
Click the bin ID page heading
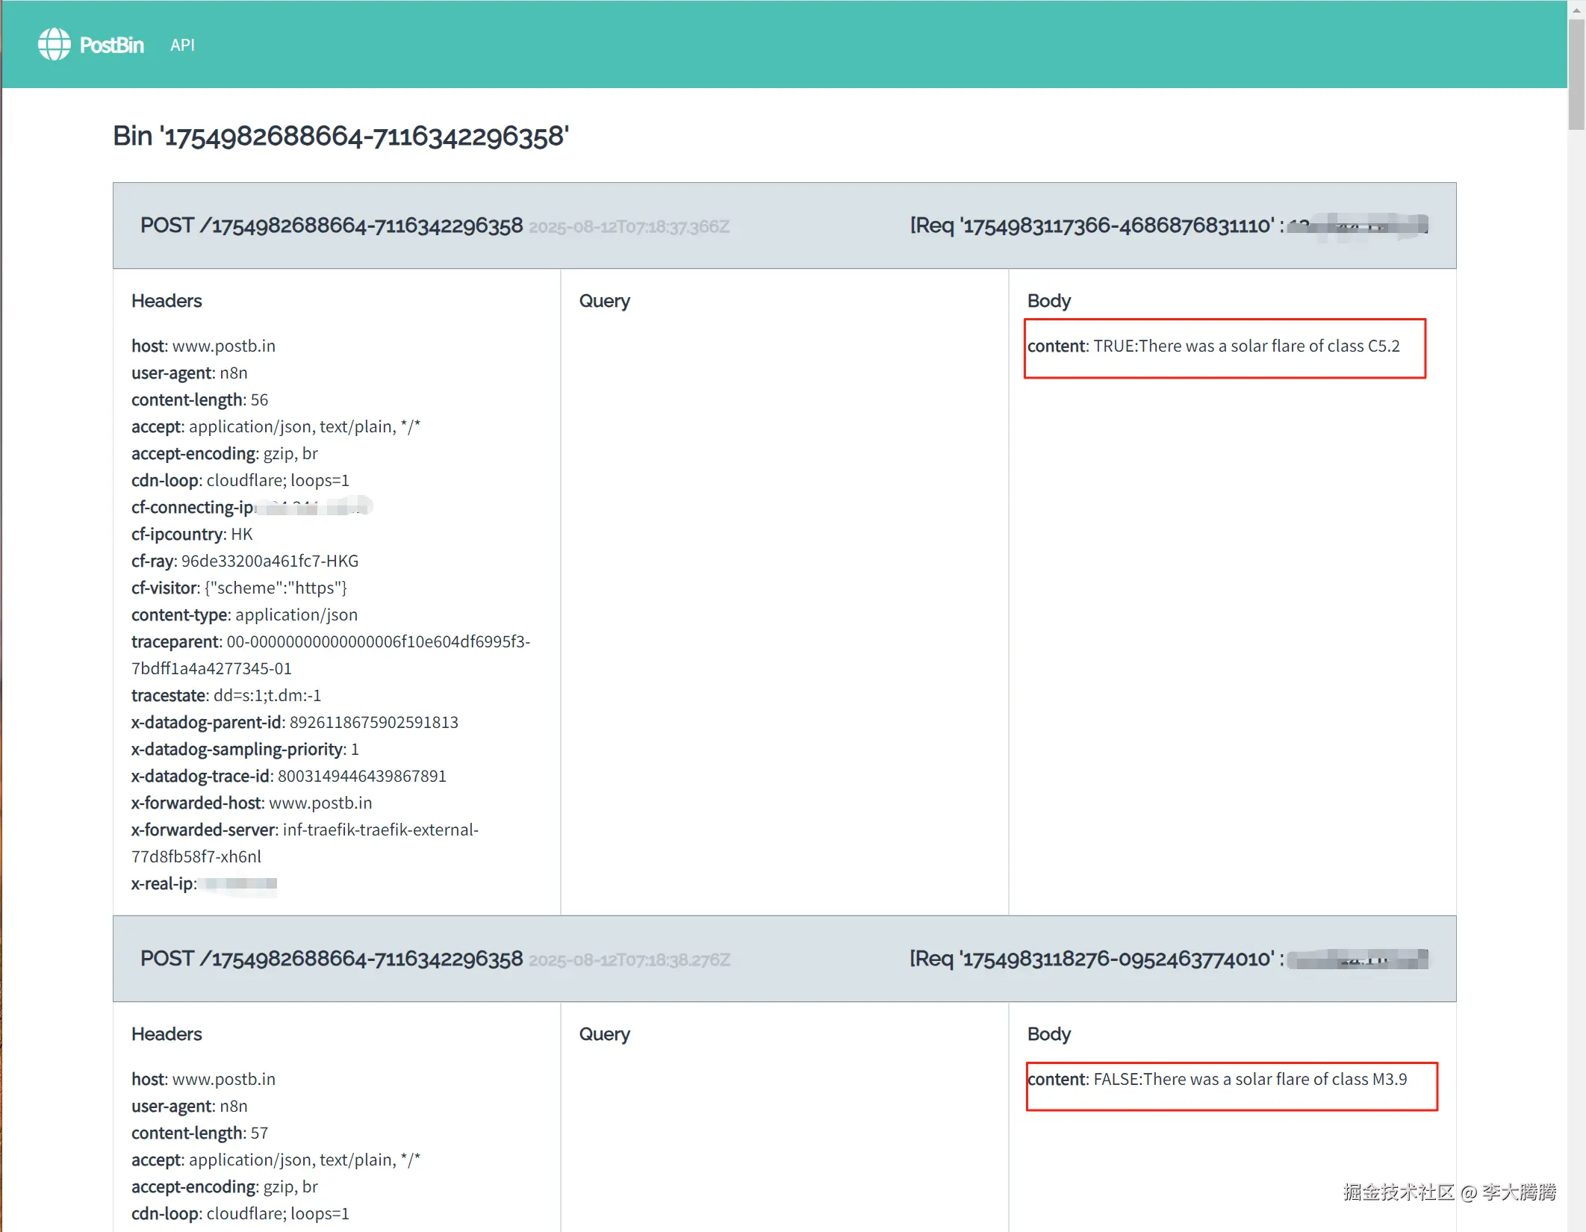(x=340, y=137)
